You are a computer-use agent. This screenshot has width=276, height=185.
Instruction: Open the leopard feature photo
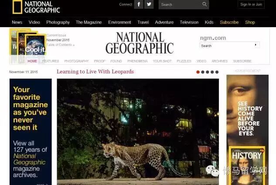[x=138, y=132]
